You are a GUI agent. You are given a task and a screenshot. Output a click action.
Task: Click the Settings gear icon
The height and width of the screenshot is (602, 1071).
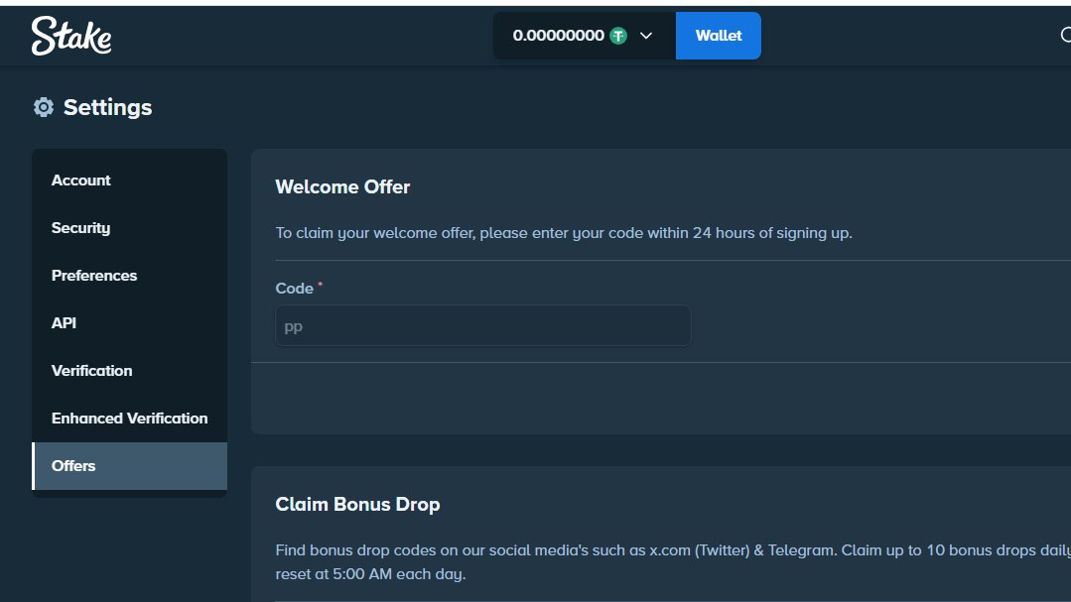coord(44,107)
